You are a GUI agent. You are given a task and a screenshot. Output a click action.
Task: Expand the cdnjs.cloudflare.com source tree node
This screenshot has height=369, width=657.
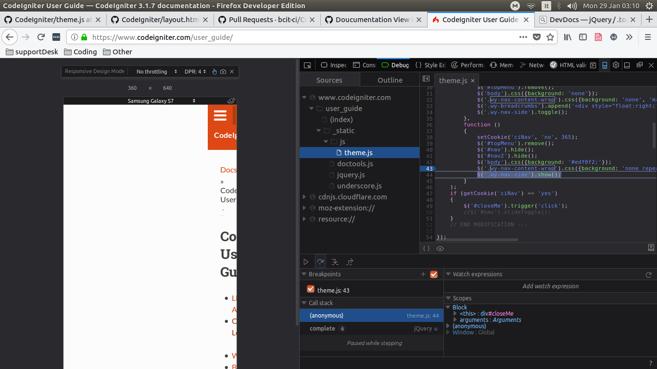[x=304, y=197]
